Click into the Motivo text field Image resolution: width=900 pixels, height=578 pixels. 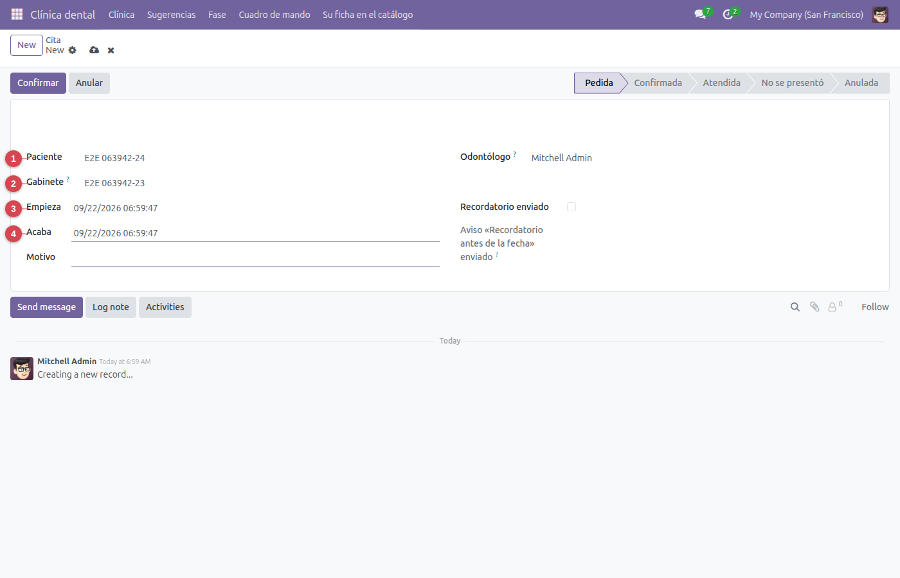[255, 258]
